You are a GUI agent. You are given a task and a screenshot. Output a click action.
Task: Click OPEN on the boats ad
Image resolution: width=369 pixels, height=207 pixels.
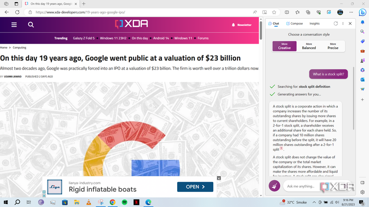(x=195, y=187)
